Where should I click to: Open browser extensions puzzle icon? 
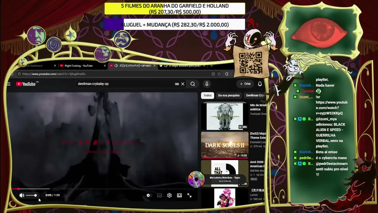click(227, 74)
